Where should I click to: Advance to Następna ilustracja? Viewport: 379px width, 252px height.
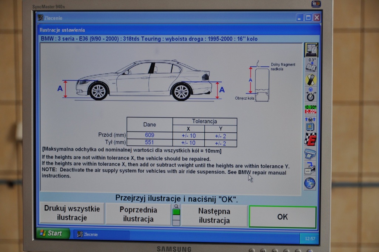[214, 215]
